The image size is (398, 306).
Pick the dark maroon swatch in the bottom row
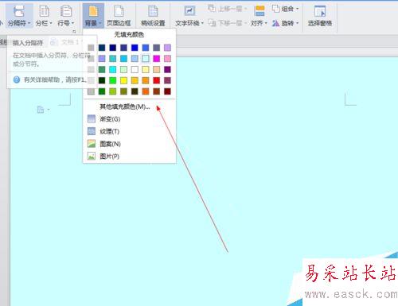pyautogui.click(x=167, y=91)
